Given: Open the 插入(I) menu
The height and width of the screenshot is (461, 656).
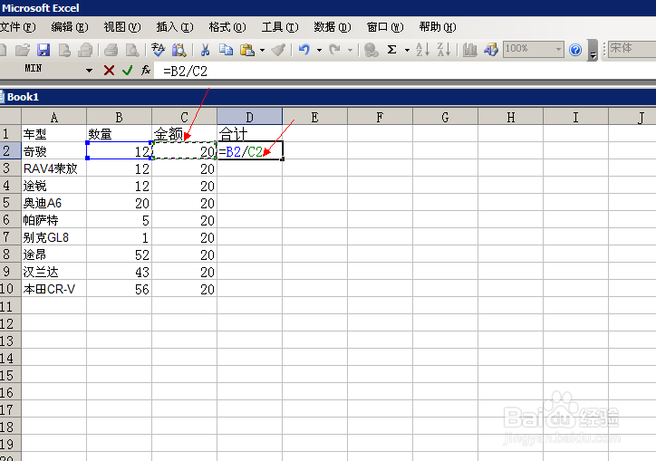Looking at the screenshot, I should pyautogui.click(x=175, y=27).
